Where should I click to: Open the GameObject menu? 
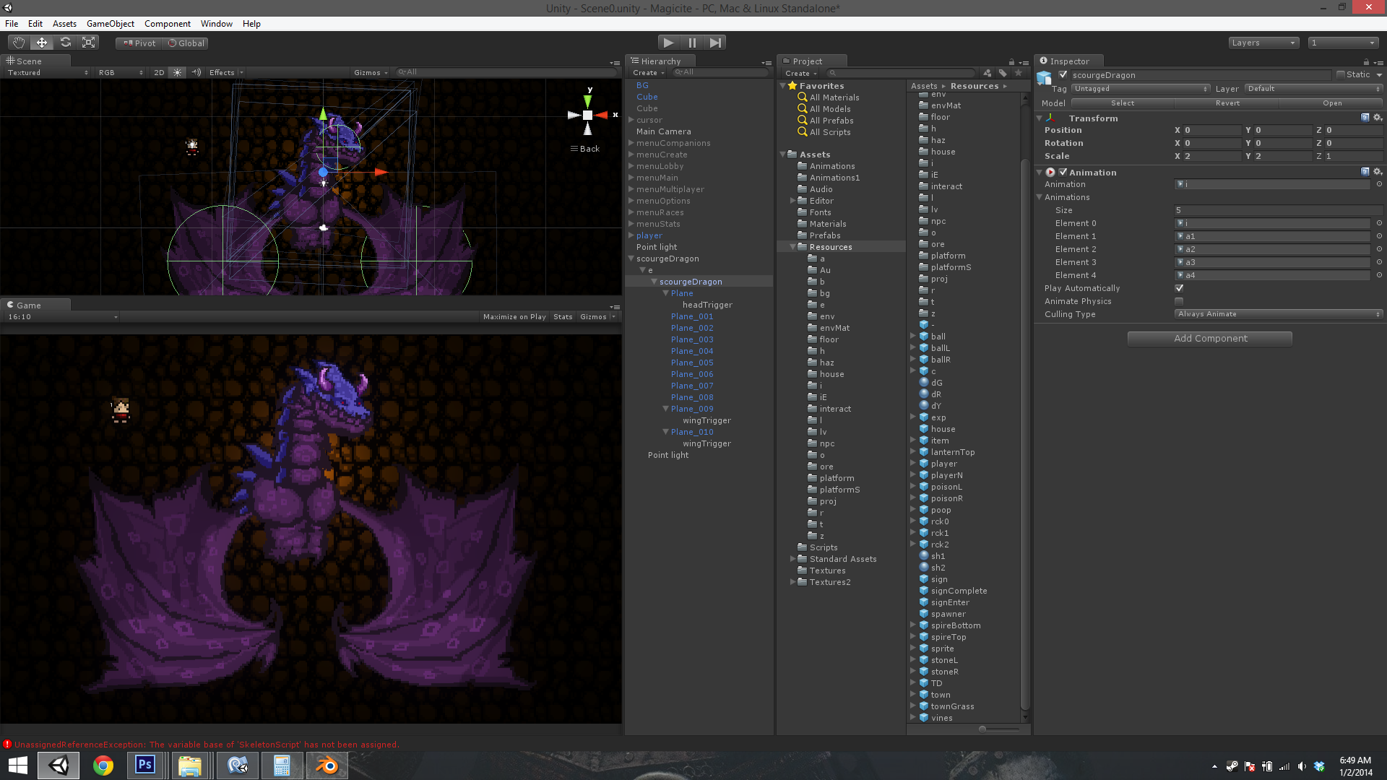pos(110,24)
